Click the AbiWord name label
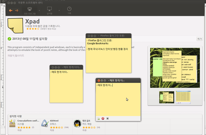Viewport: 206px width, 135px height. coord(54,121)
